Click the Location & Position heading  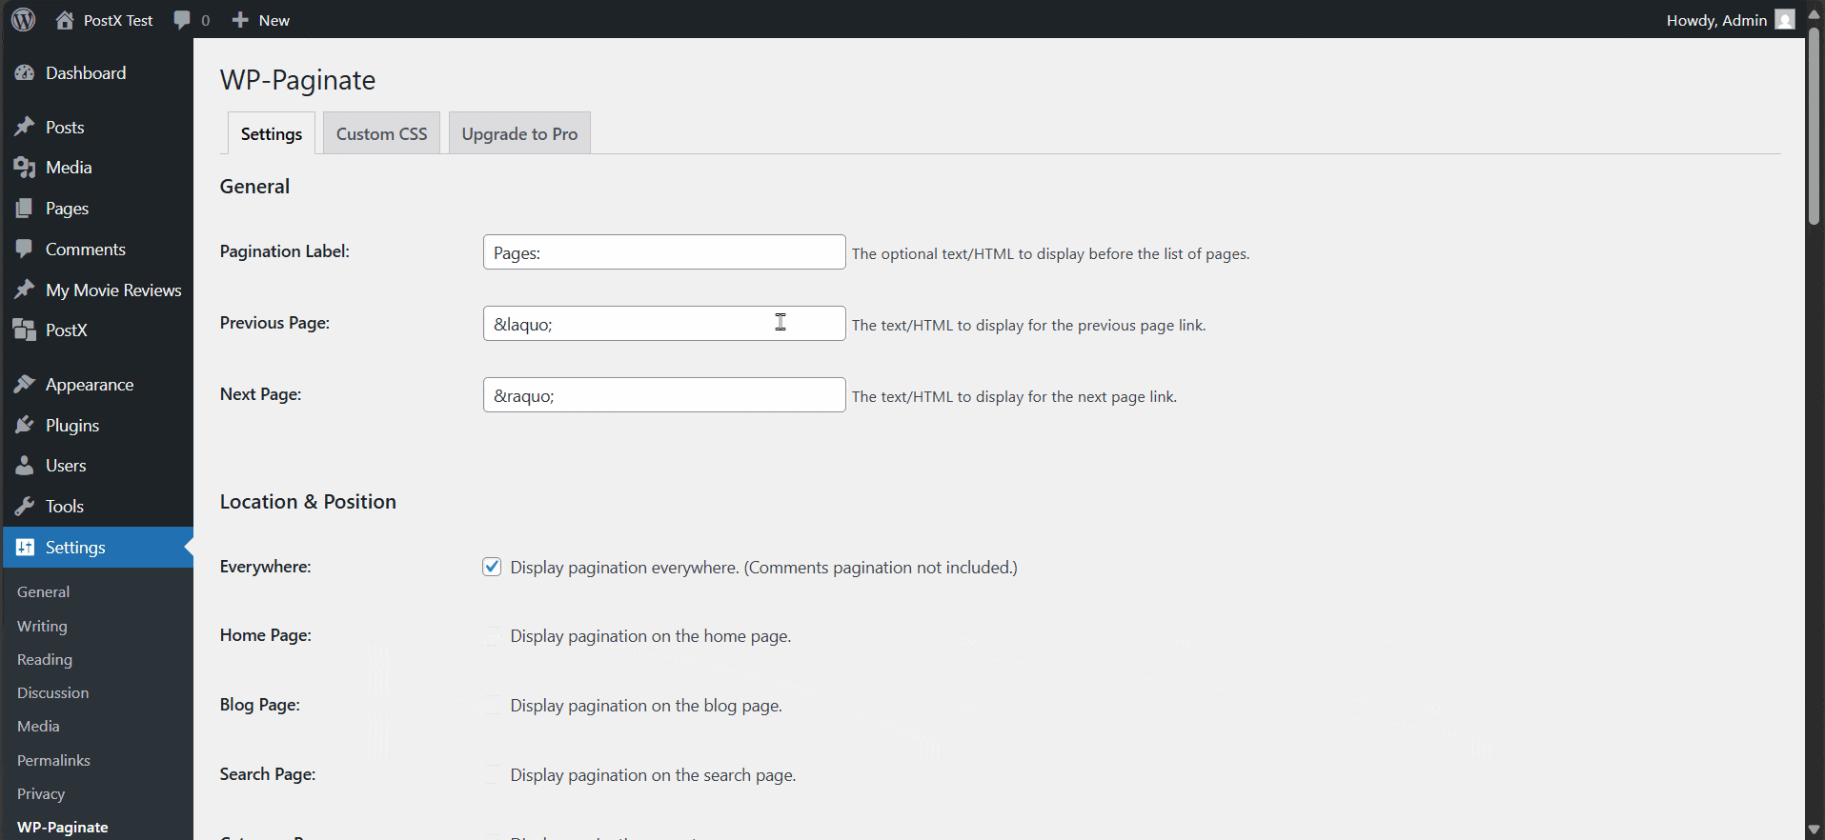coord(308,502)
